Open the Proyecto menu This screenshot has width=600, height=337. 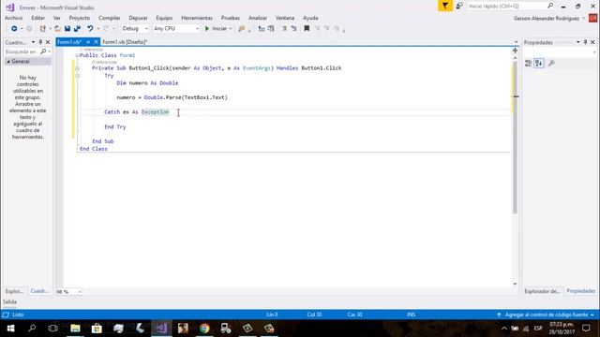79,18
